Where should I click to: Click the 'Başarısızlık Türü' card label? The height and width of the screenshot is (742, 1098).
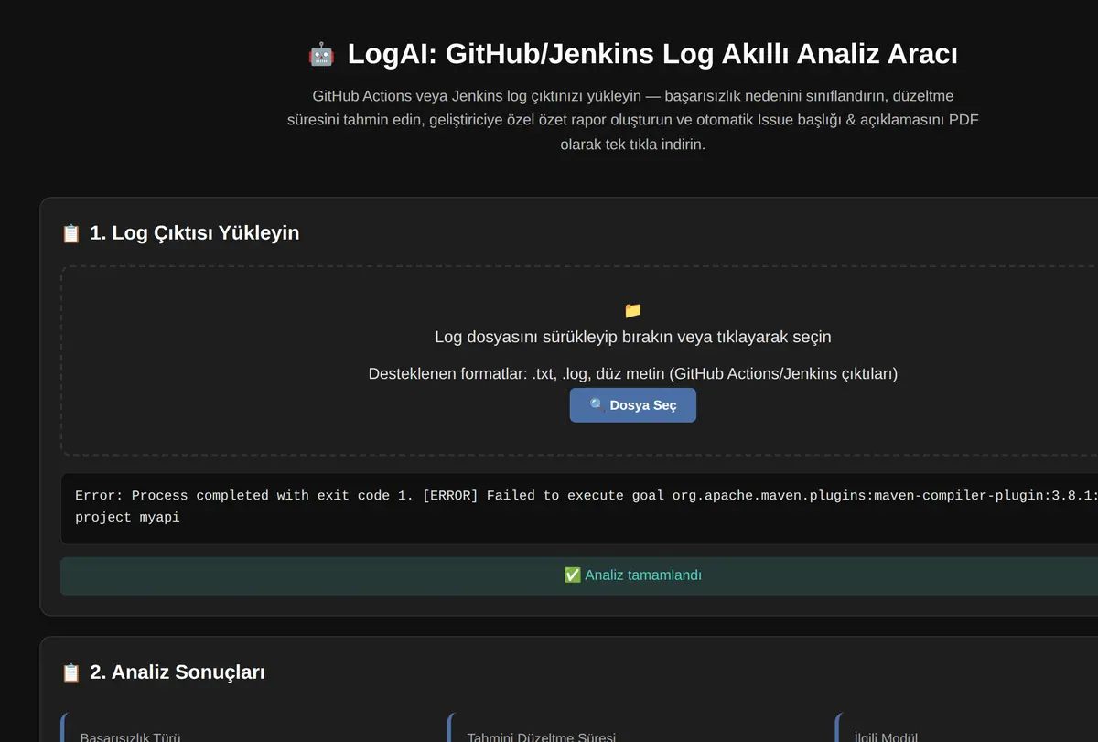130,737
